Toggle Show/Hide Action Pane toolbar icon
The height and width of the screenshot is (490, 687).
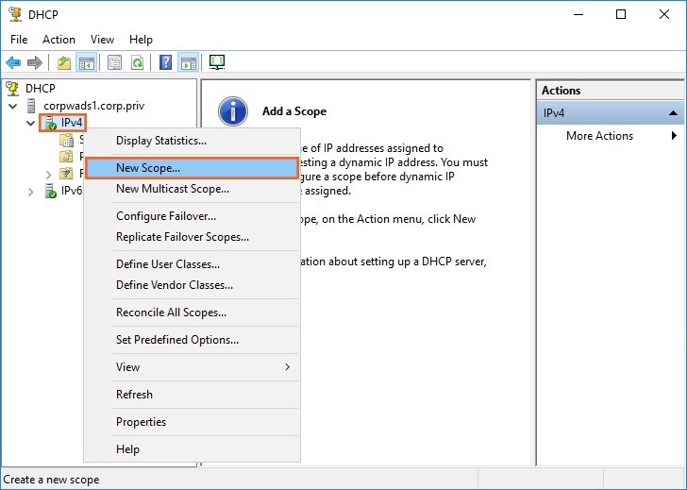188,63
